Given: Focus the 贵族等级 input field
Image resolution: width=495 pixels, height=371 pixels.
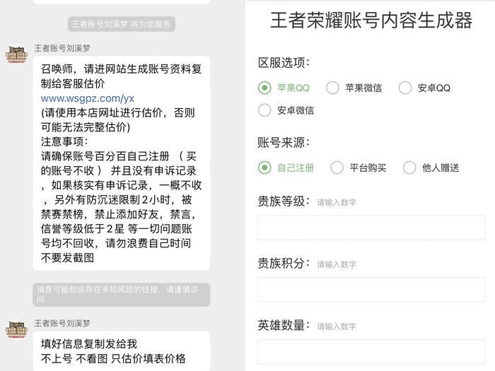Looking at the screenshot, I should [x=371, y=228].
